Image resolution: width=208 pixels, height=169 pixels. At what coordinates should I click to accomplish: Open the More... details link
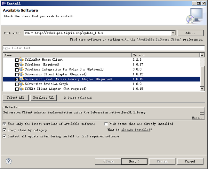(198, 118)
